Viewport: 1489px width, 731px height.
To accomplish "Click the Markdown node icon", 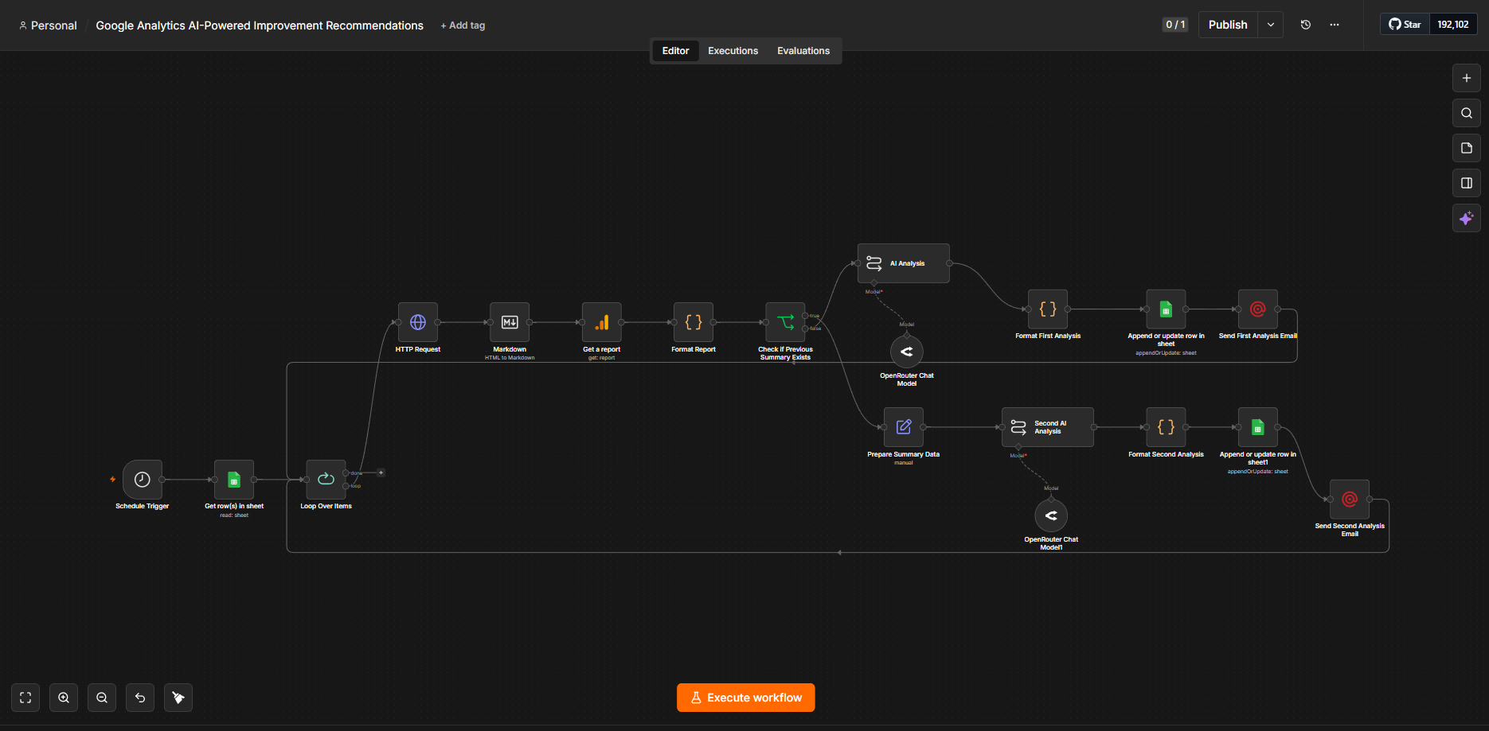I will click(510, 322).
